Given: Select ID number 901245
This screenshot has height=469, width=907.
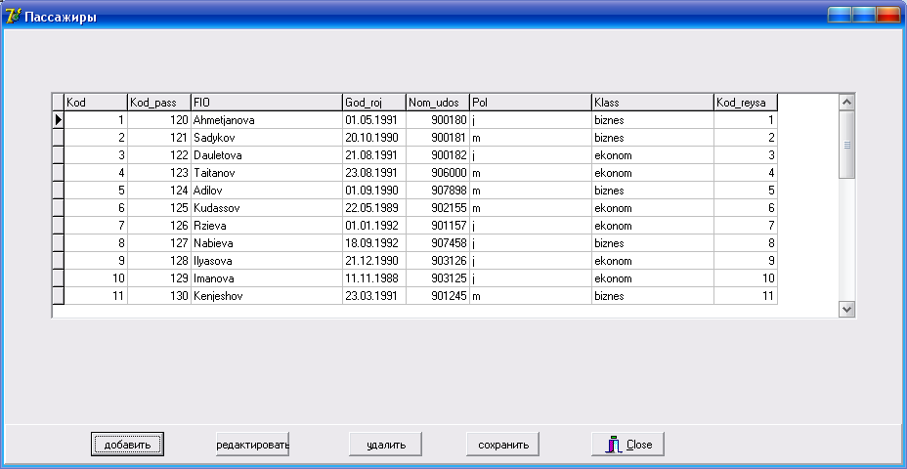Looking at the screenshot, I should point(438,295).
